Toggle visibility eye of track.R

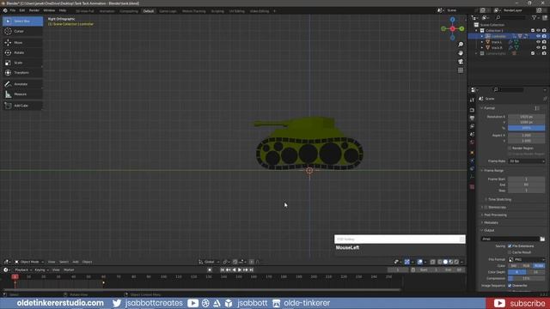pos(539,48)
